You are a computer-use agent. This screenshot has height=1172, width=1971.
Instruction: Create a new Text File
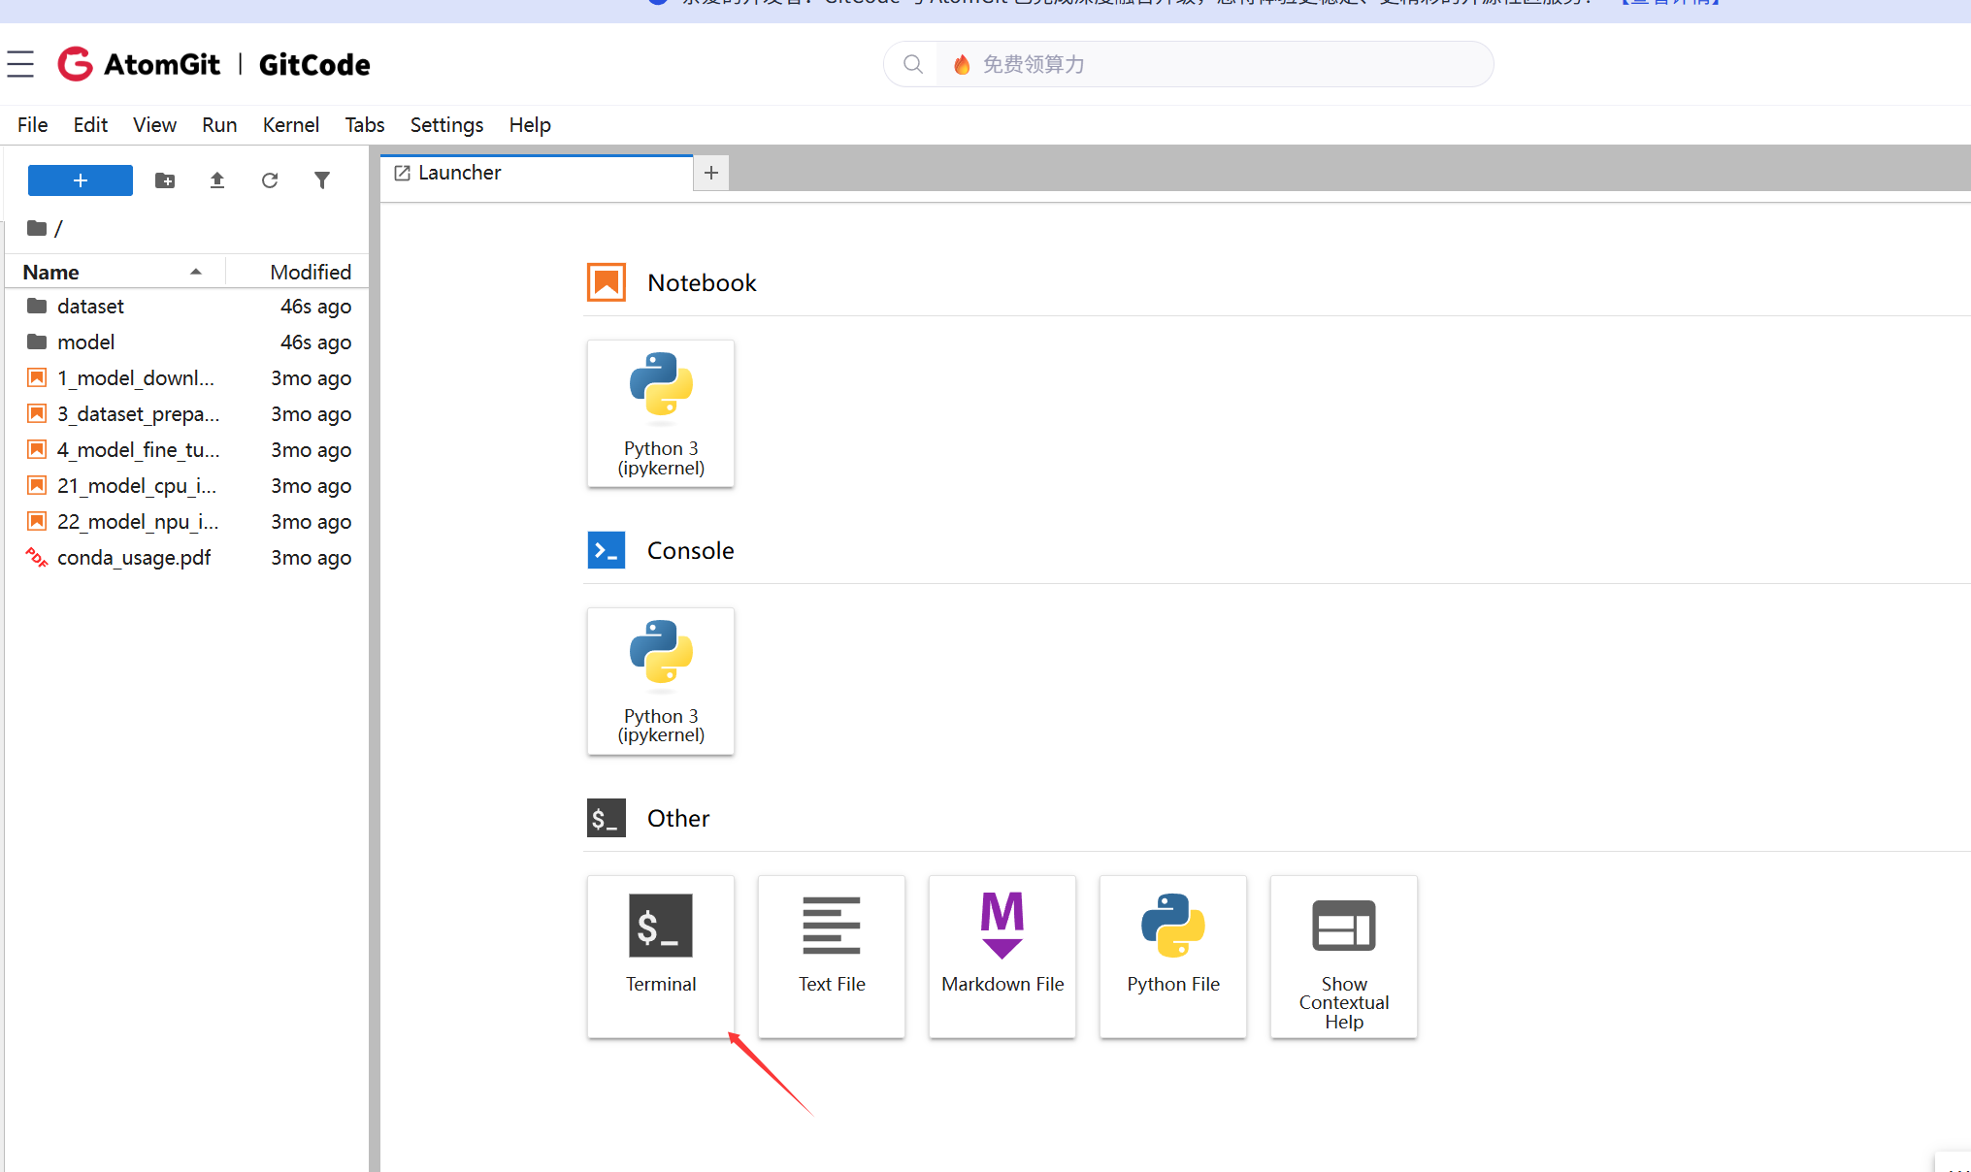[831, 955]
